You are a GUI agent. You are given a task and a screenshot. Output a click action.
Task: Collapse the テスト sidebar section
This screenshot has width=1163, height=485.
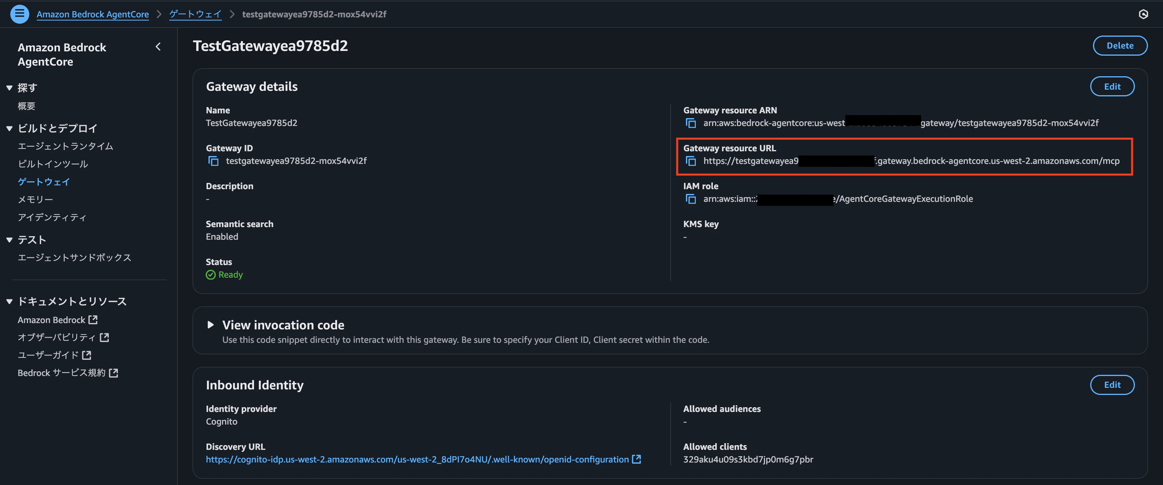tap(9, 240)
